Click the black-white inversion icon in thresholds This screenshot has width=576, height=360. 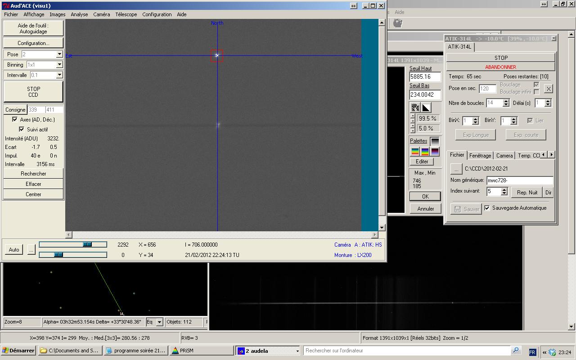pyautogui.click(x=426, y=108)
